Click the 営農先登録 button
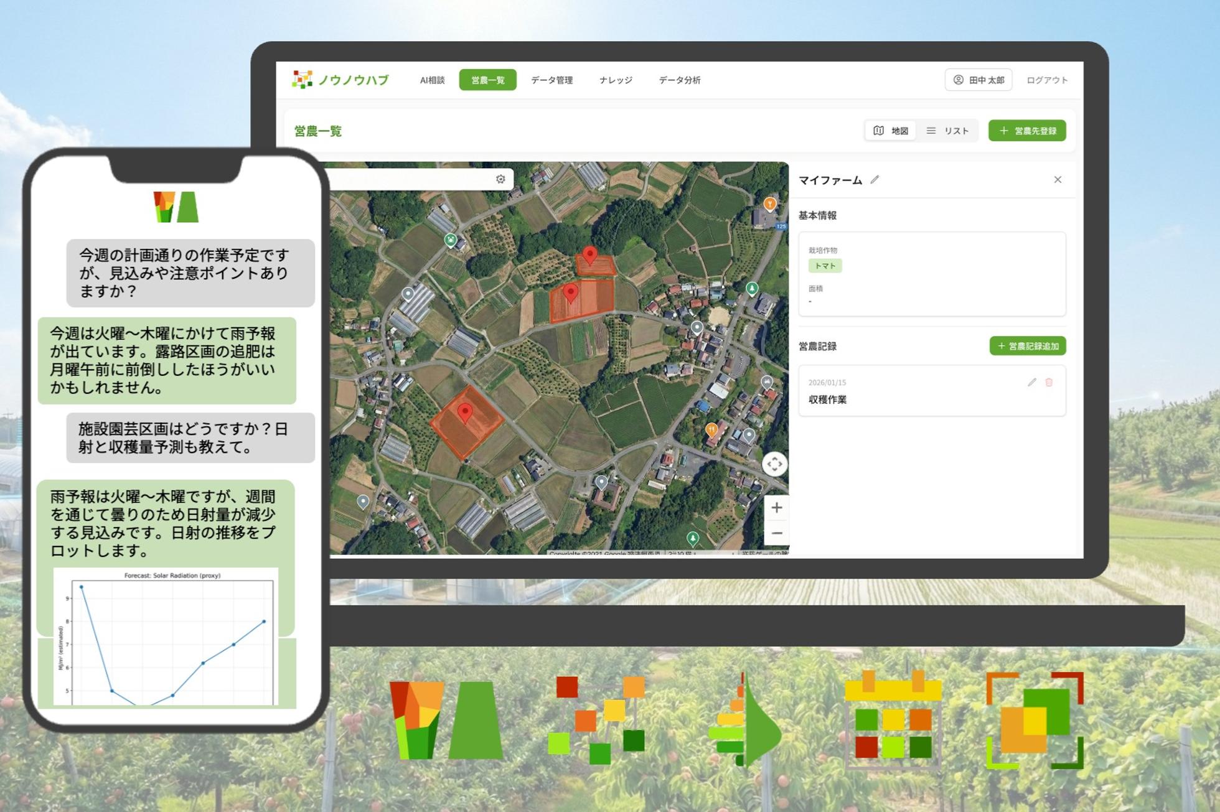The image size is (1220, 812). point(1027,131)
